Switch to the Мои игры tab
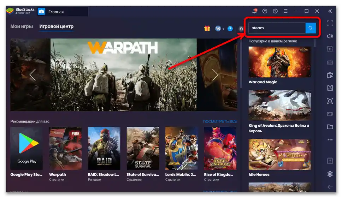This screenshot has height=198, width=342. [22, 26]
